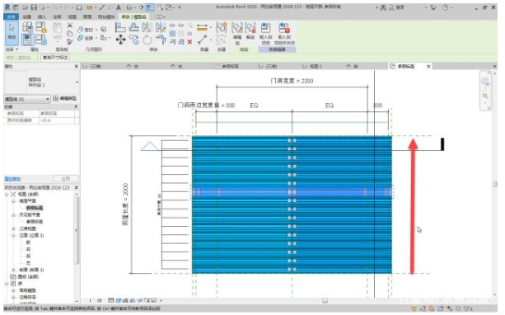The width and height of the screenshot is (505, 315).
Task: Open the 模型组 (1) filter dropdown
Action: click(x=27, y=99)
